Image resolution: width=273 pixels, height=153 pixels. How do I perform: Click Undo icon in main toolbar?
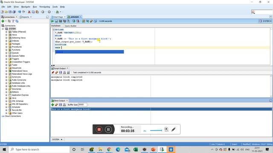coord(20,12)
